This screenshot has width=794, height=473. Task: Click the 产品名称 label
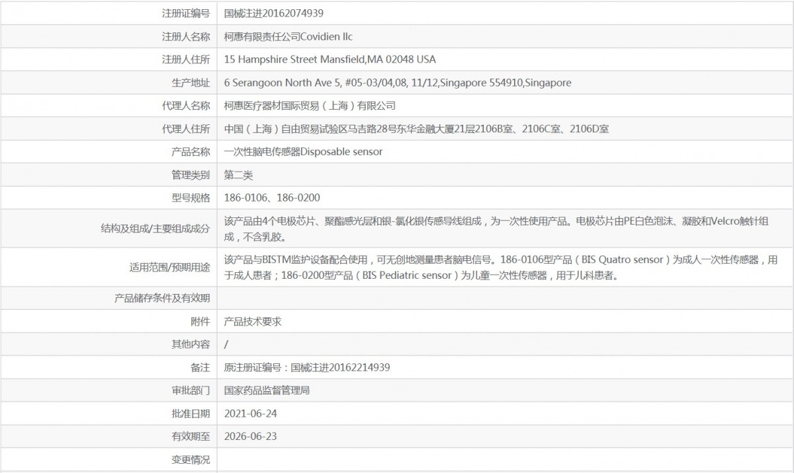pos(191,152)
